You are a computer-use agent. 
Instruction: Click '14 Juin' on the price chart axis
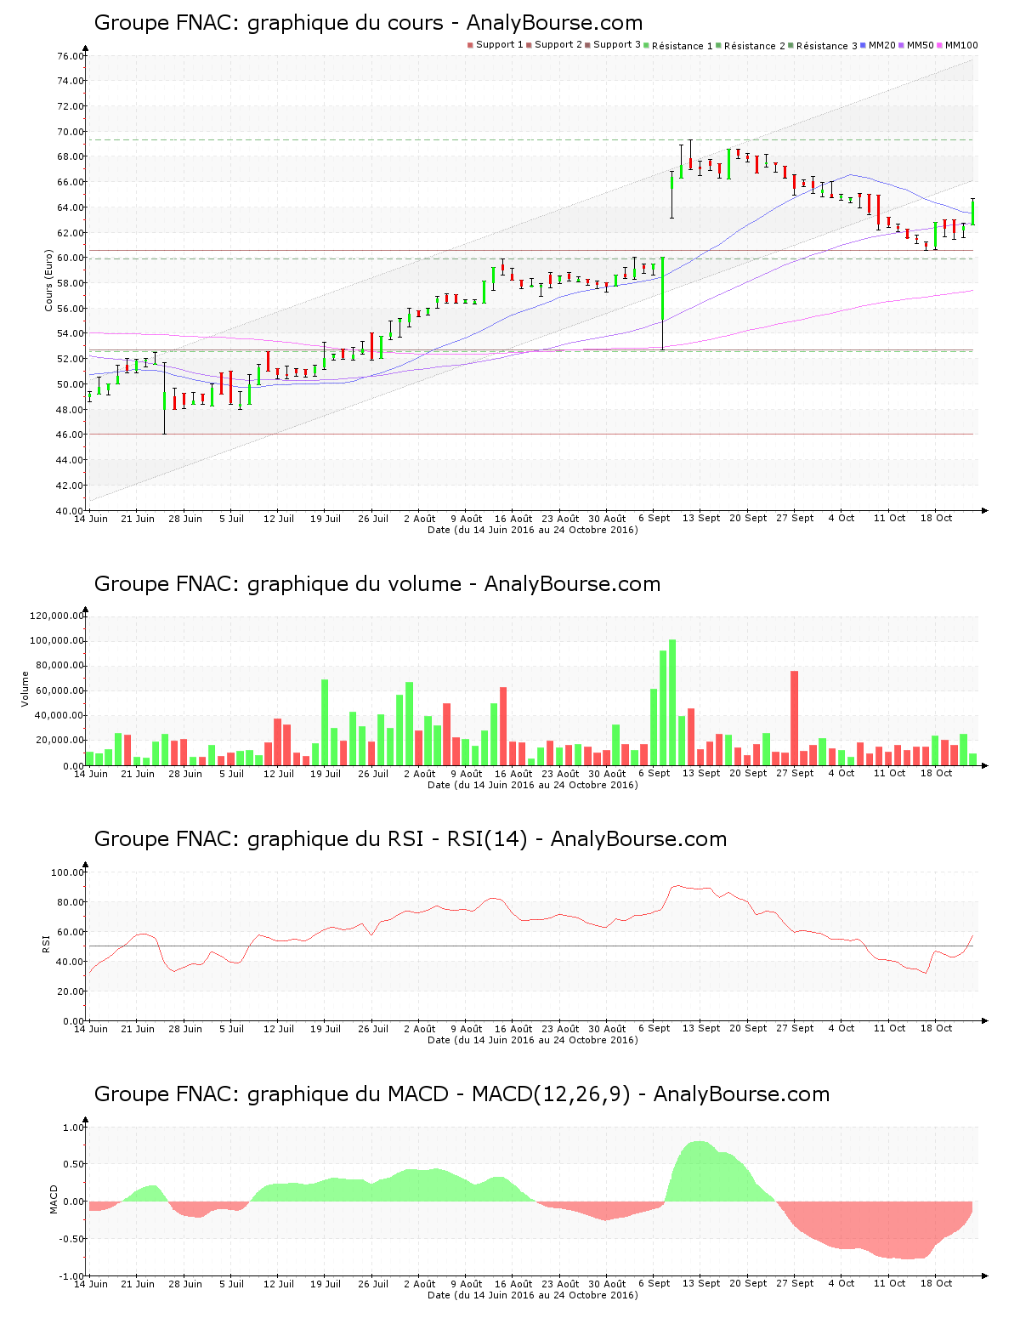91,519
